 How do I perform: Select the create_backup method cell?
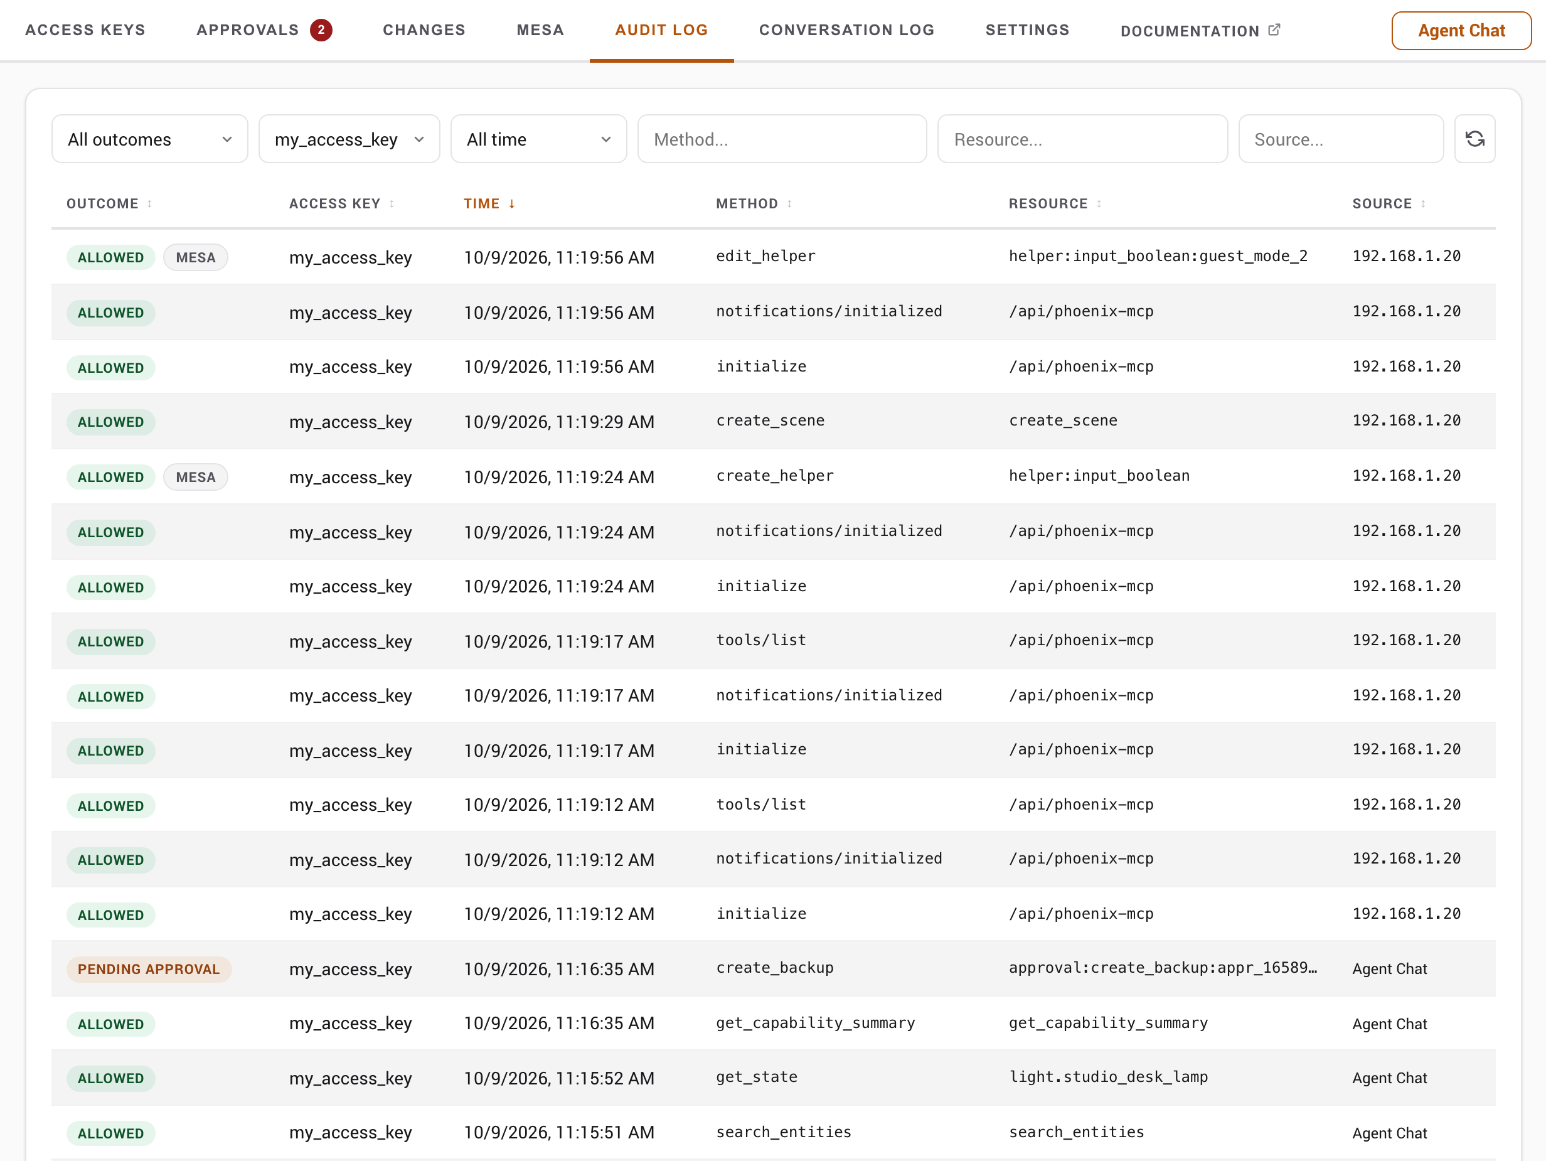tap(774, 967)
